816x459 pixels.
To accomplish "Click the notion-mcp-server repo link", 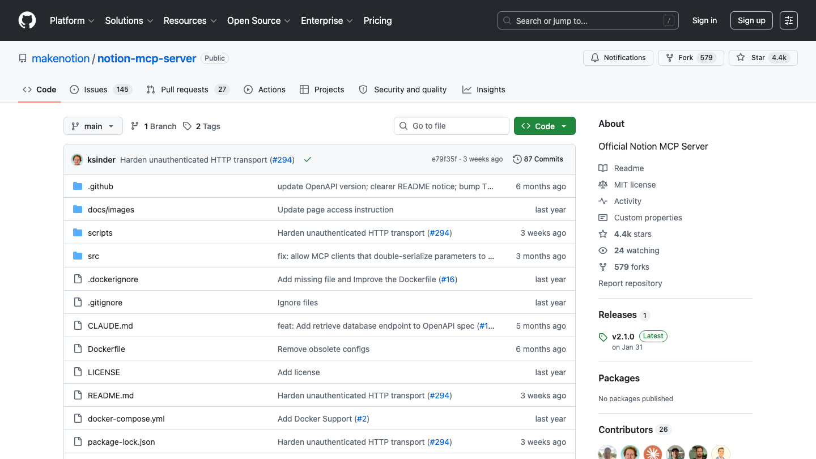I will 147,58.
